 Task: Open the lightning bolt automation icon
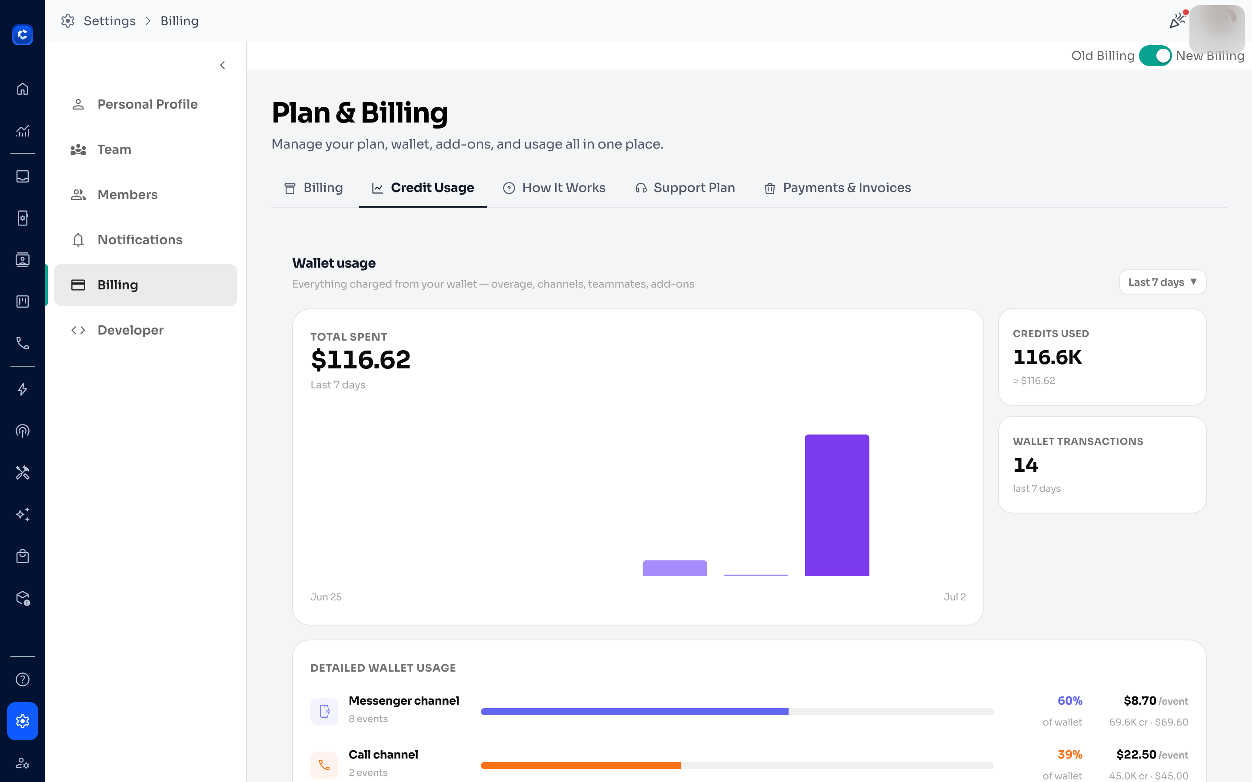[x=22, y=389]
